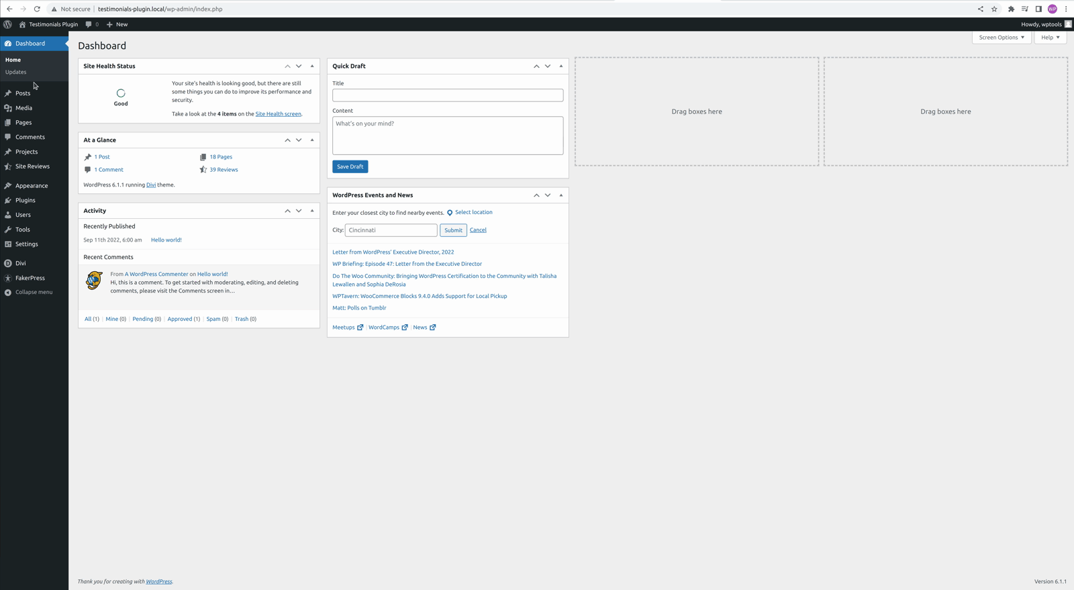Click WordPress link in footer
1074x590 pixels.
pos(159,582)
